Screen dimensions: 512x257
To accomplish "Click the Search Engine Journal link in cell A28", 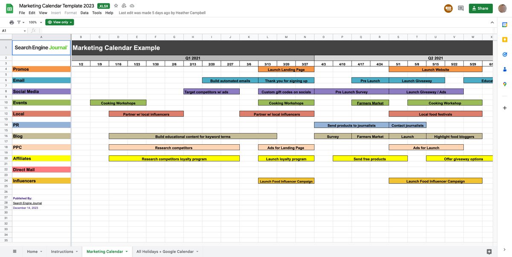I will click(27, 203).
